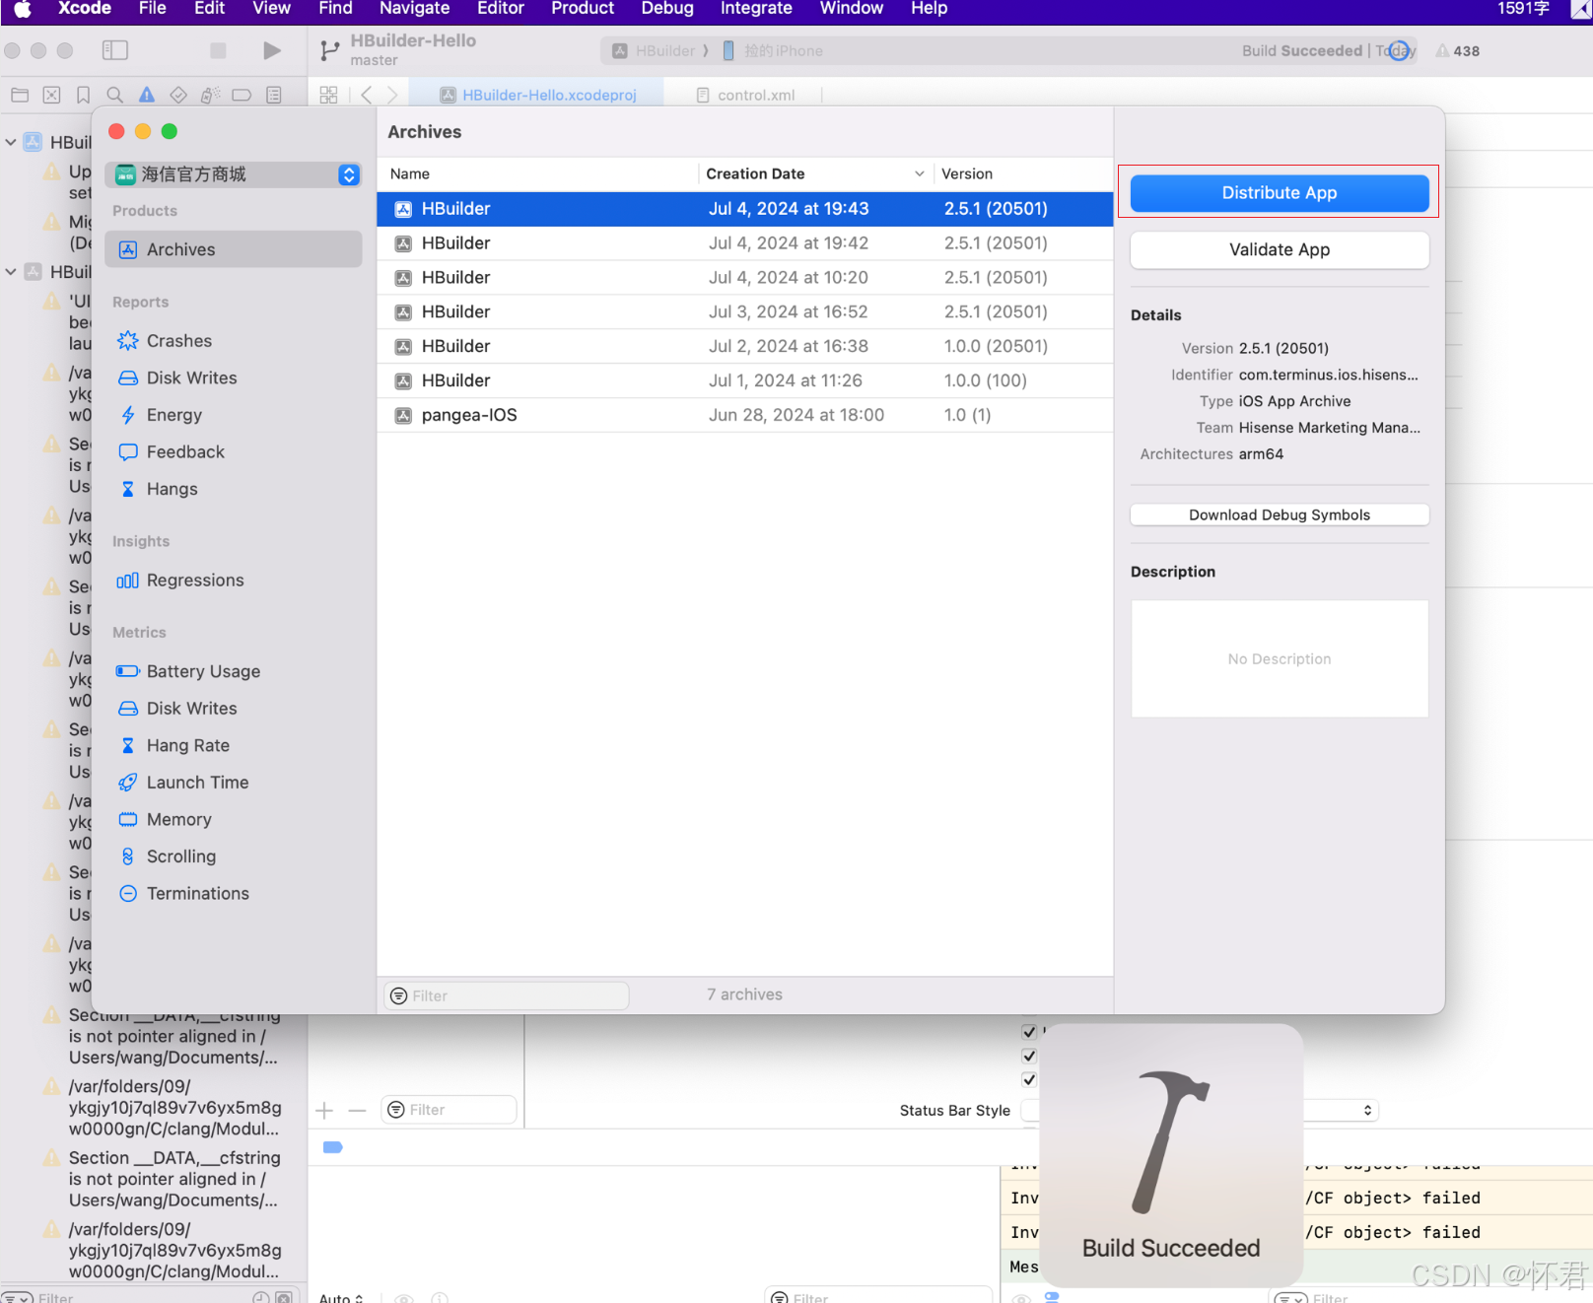This screenshot has width=1593, height=1303.
Task: Go forward with the editor forward arrow
Action: pos(392,95)
